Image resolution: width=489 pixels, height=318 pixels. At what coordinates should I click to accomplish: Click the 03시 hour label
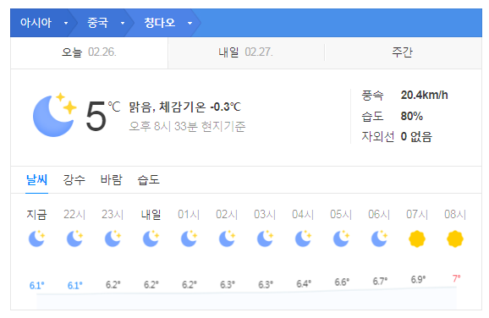pyautogui.click(x=265, y=215)
